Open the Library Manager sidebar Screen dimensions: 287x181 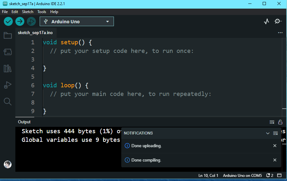pos(8,69)
